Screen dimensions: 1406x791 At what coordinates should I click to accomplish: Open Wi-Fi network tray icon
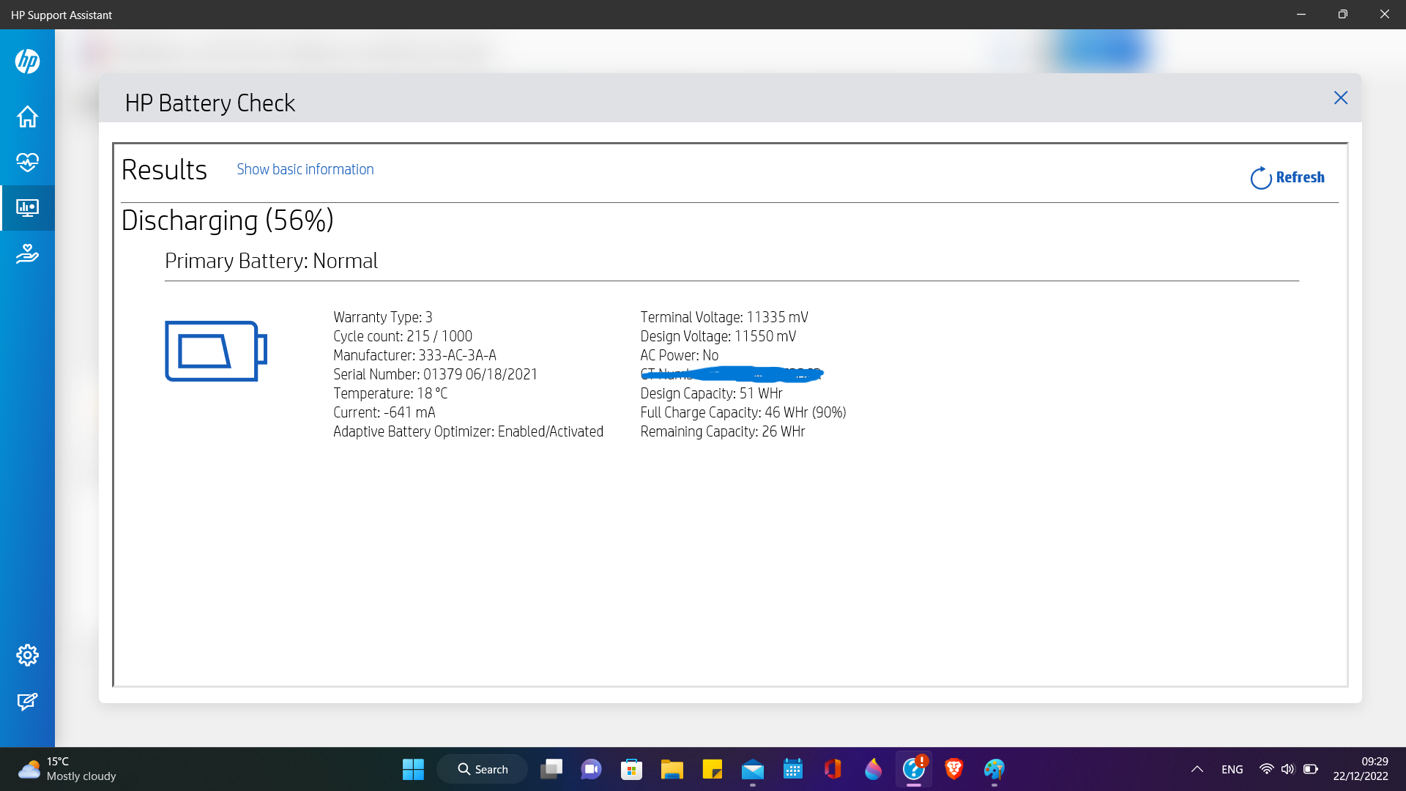click(1266, 769)
